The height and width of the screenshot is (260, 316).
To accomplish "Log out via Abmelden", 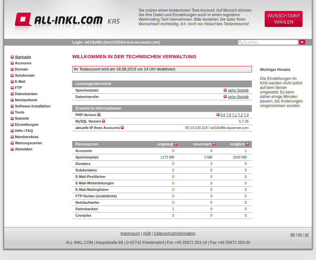I will [24, 149].
